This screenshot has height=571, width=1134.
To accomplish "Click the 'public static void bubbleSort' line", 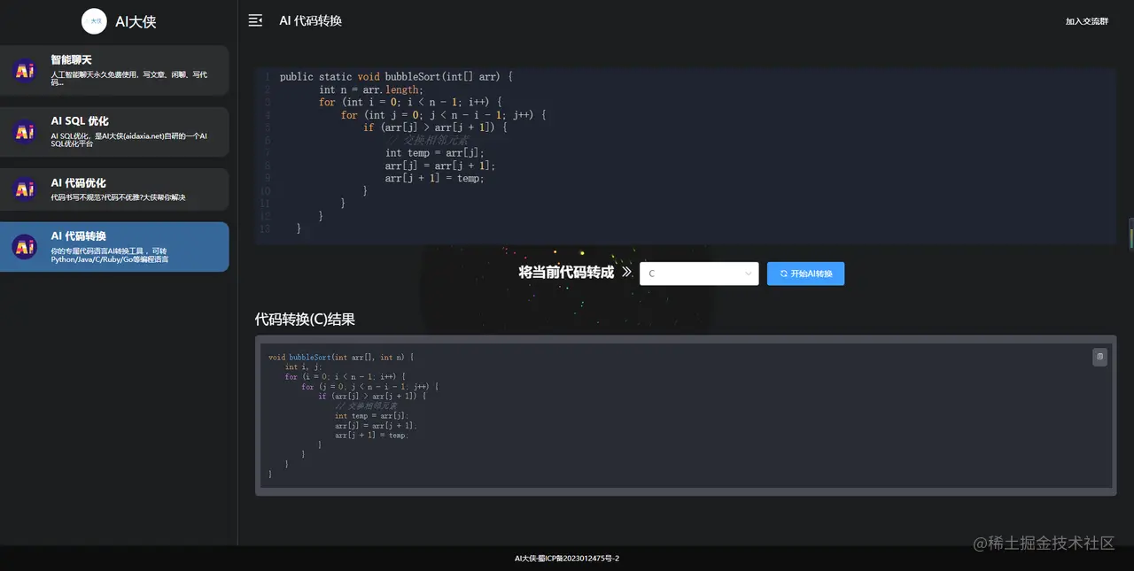I will click(x=396, y=77).
